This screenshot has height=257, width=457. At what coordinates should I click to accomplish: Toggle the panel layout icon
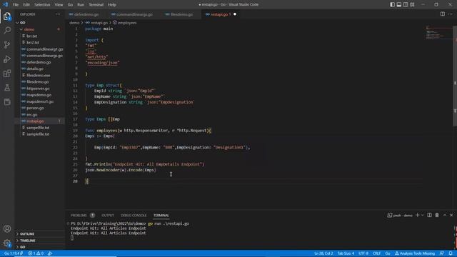tap(399, 4)
